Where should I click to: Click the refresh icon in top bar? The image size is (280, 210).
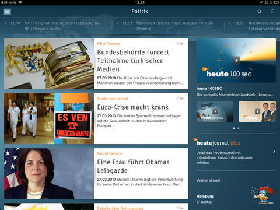coord(272,12)
